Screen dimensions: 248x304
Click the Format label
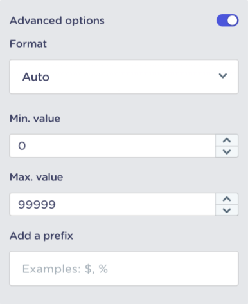click(28, 44)
